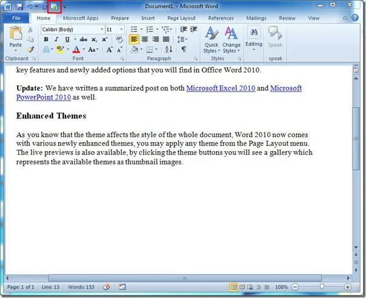Select Align Text Right
The image size is (366, 298).
(155, 39)
